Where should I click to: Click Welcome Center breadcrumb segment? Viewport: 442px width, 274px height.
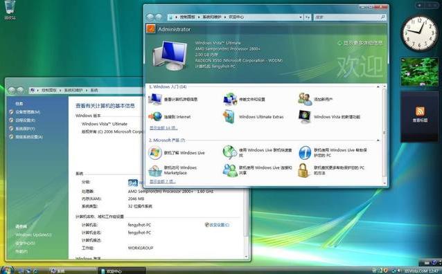point(236,17)
